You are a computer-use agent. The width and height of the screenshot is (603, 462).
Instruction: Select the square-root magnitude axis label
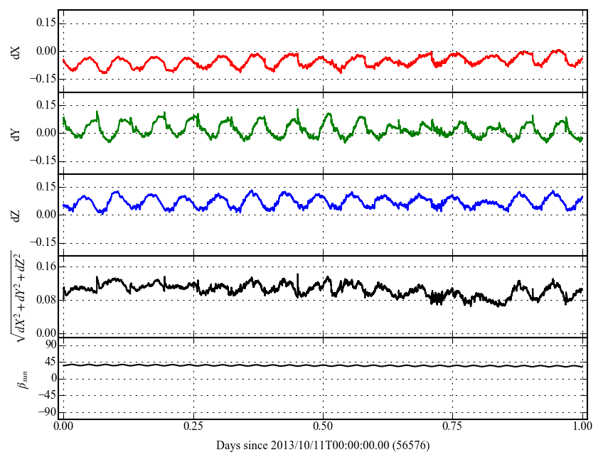tap(16, 296)
